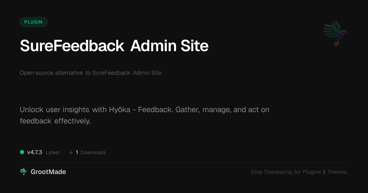Click the Latest release label
Image resolution: width=368 pixels, height=193 pixels.
click(x=53, y=152)
